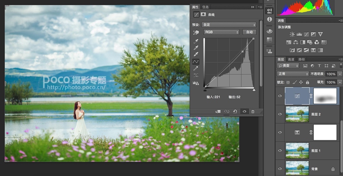Open the Clone Source stamp panel icon
Viewport: 343px width, 176px height.
[x=269, y=52]
